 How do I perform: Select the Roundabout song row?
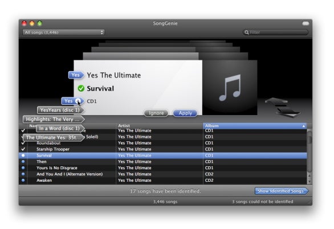[163, 143]
